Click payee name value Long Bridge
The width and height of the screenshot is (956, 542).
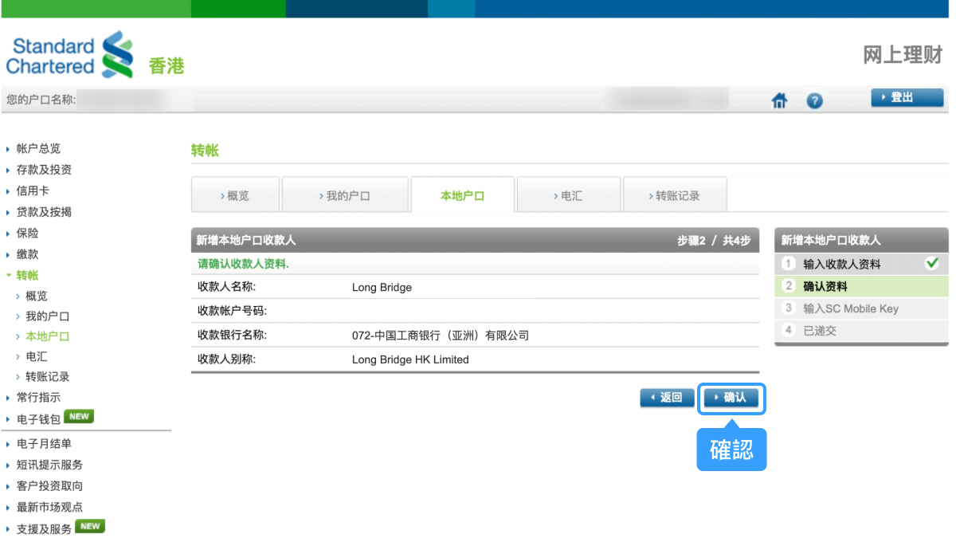(x=382, y=288)
